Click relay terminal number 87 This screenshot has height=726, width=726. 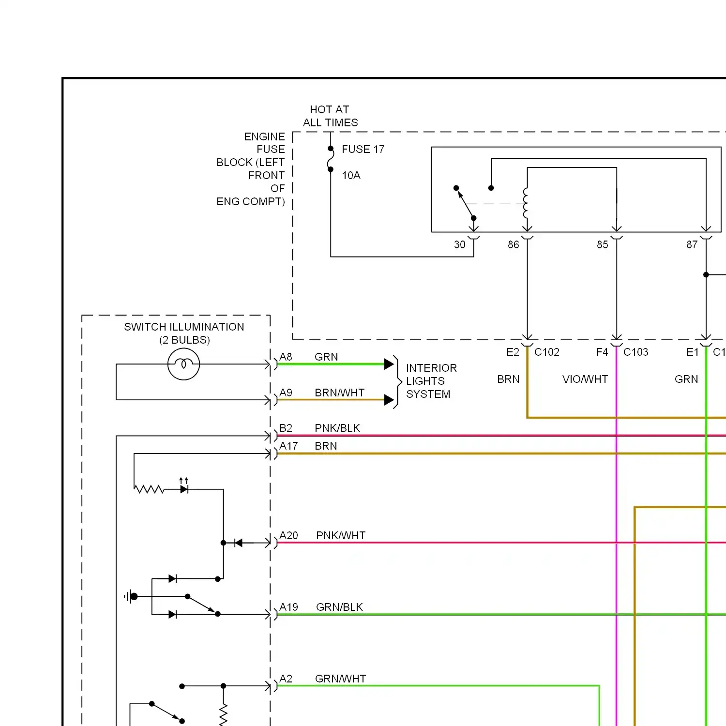[x=692, y=244]
